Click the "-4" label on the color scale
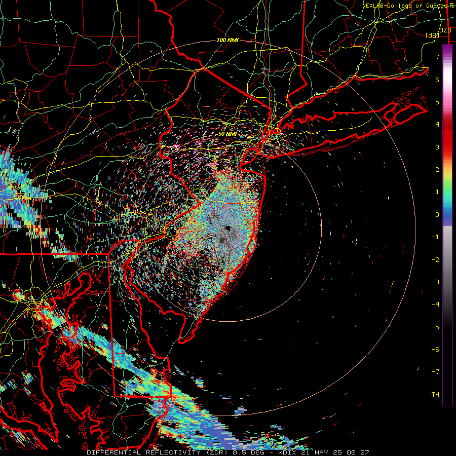The image size is (456, 456). (435, 305)
